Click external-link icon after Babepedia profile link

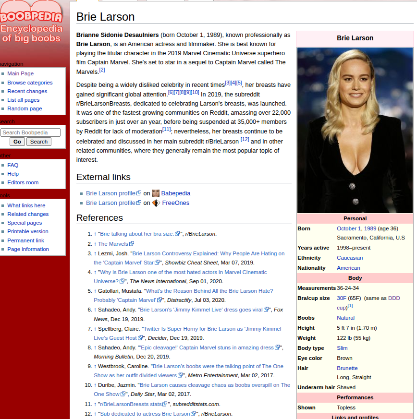[x=139, y=193]
